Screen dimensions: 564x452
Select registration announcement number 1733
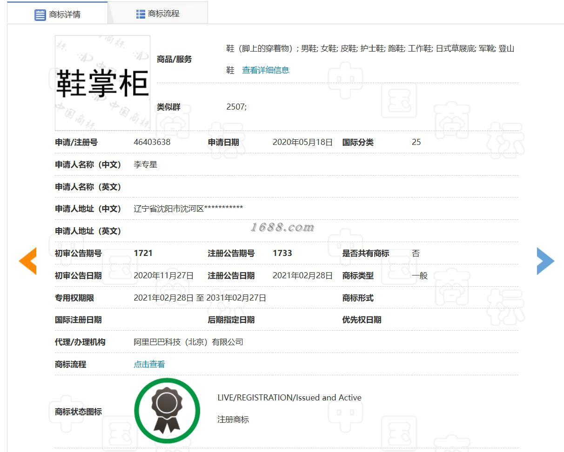click(282, 253)
